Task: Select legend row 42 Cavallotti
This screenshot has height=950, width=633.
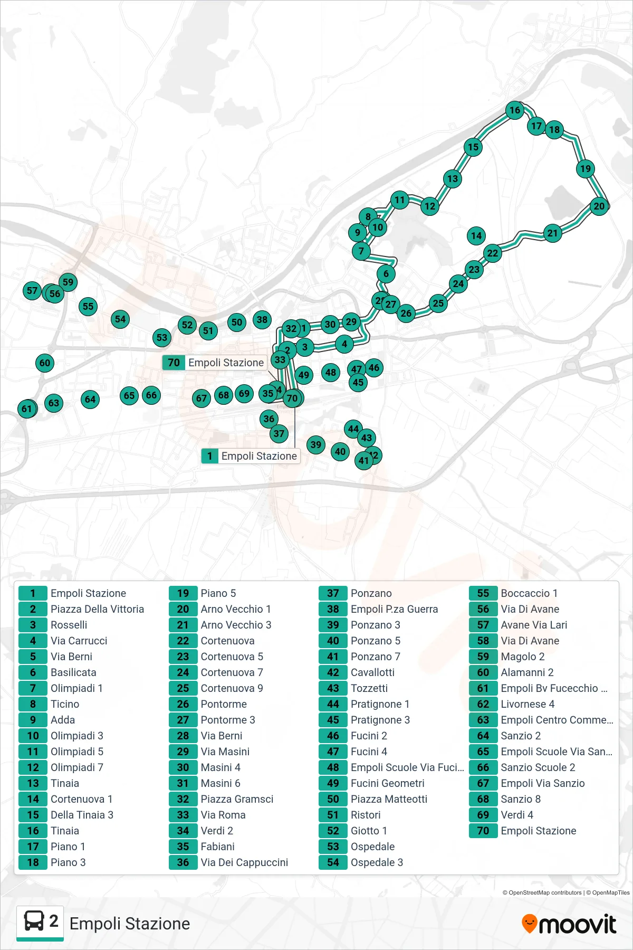Action: click(x=357, y=672)
